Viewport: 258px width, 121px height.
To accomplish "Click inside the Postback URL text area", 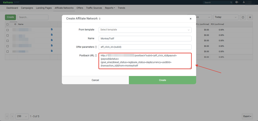I will (x=145, y=61).
